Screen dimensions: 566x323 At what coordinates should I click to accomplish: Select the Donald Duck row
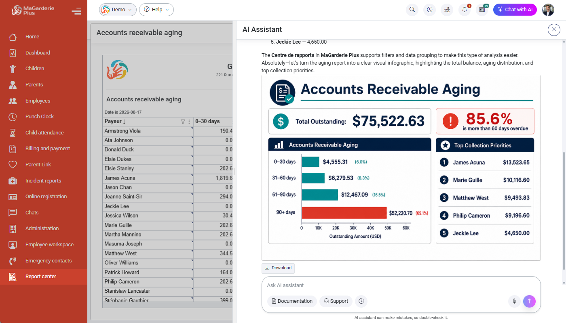168,150
